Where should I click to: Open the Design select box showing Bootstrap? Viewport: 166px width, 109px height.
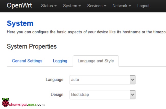click(x=100, y=95)
